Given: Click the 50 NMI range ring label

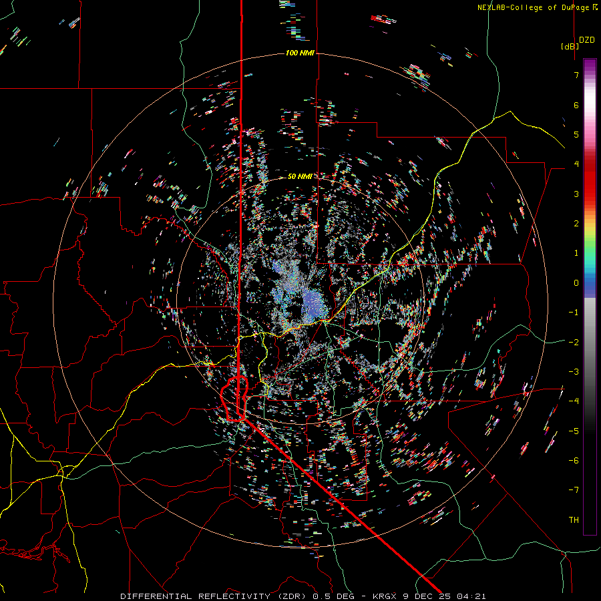Looking at the screenshot, I should (x=300, y=176).
